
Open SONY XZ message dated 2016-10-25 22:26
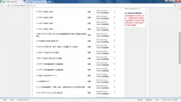click(x=51, y=70)
